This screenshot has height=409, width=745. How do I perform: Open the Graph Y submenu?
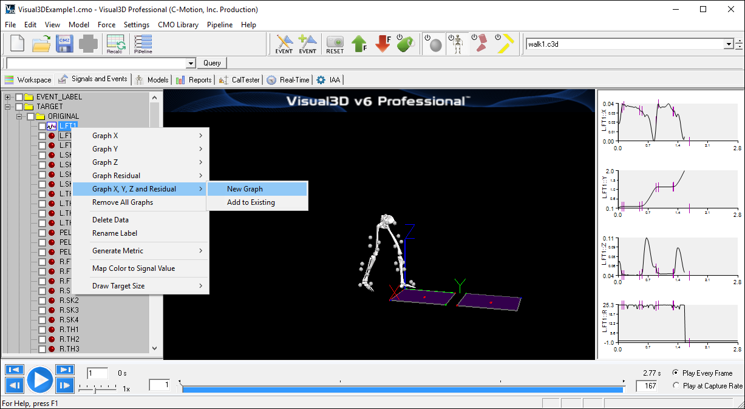[141, 149]
